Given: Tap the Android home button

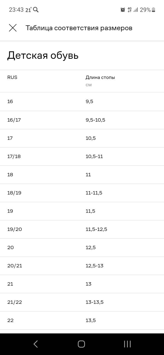Looking at the screenshot, I should pyautogui.click(x=81, y=344).
